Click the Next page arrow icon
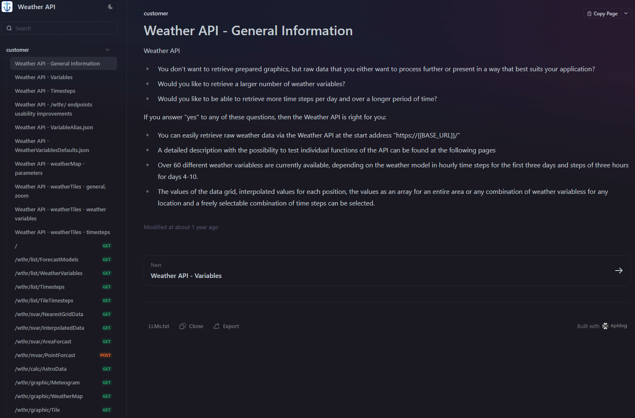This screenshot has height=418, width=635. point(618,271)
